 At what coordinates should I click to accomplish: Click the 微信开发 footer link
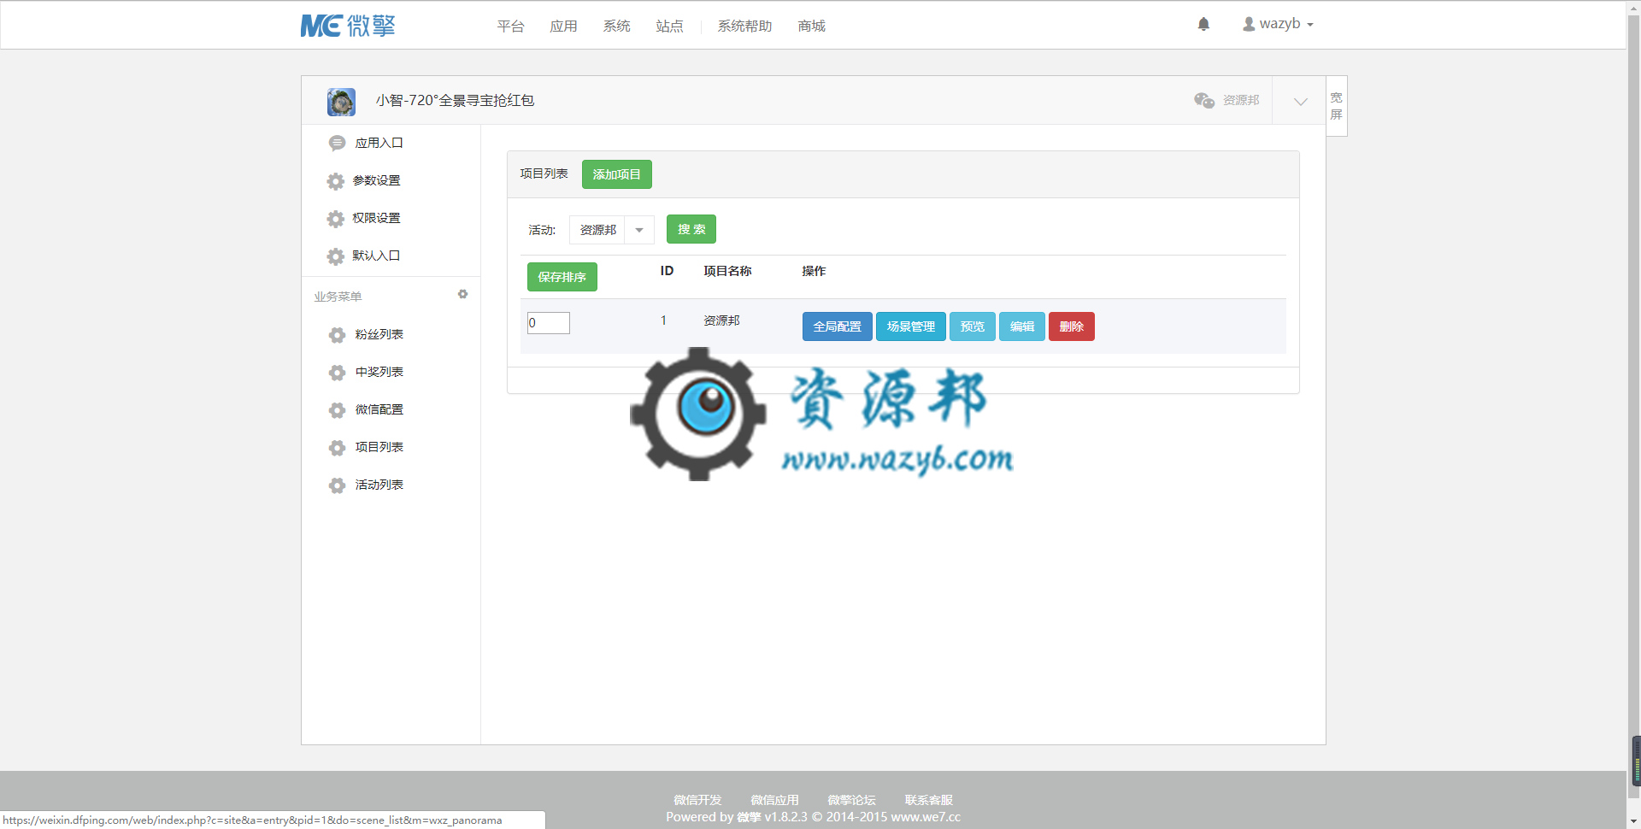click(697, 800)
